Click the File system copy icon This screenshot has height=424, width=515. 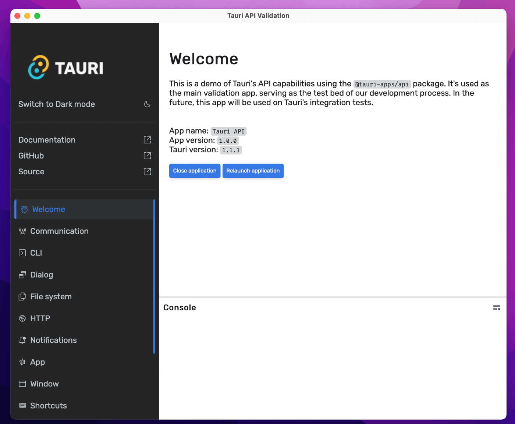pos(22,296)
